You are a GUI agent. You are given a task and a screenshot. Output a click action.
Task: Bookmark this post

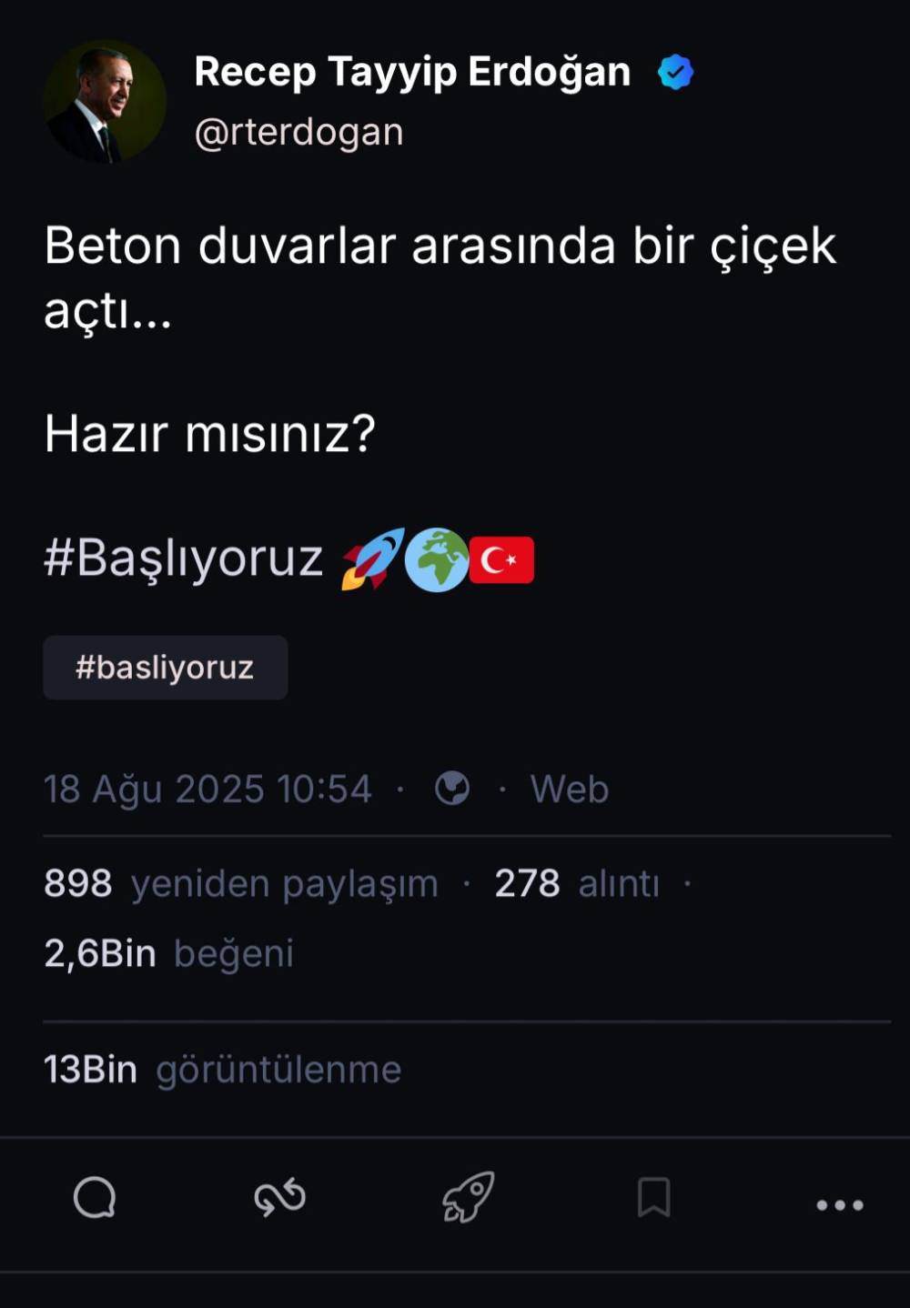[x=653, y=1197]
